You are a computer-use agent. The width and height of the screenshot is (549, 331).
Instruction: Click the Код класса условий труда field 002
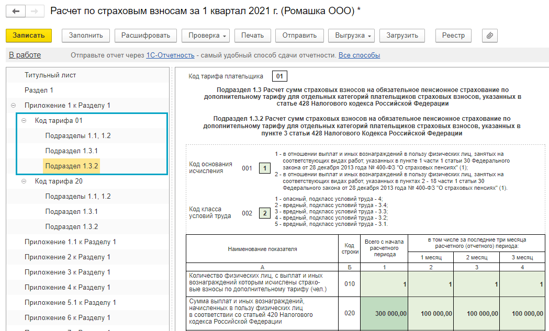click(x=265, y=213)
